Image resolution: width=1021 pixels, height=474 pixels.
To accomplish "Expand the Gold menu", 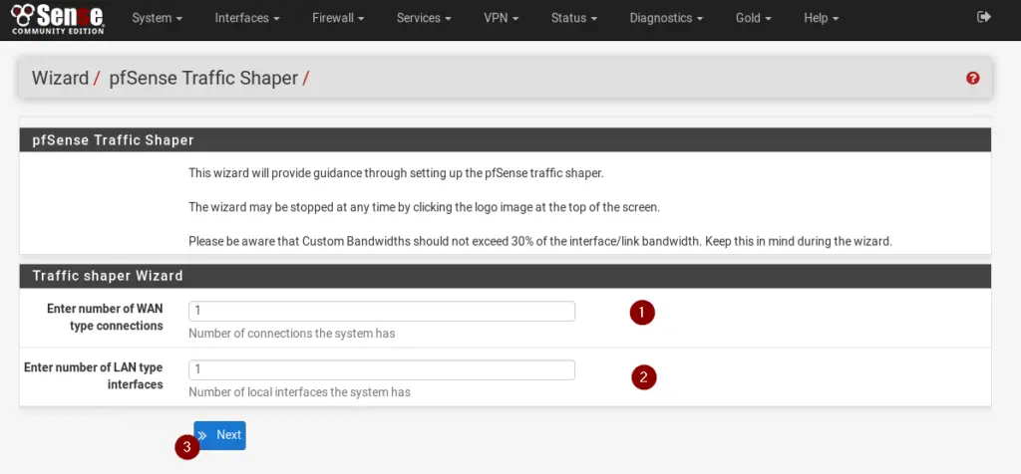I will (x=754, y=18).
